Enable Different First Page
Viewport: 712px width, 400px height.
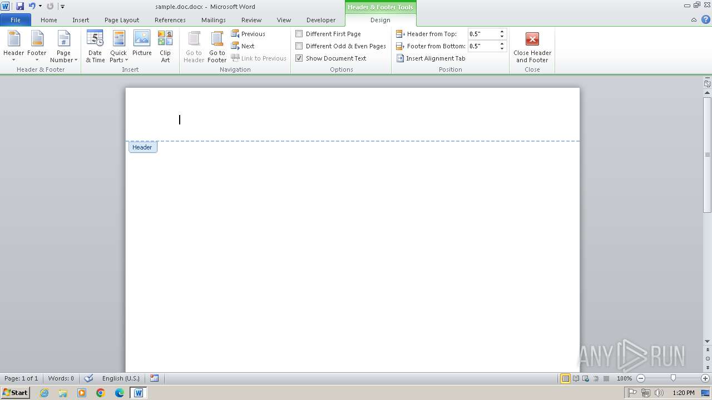328,34
